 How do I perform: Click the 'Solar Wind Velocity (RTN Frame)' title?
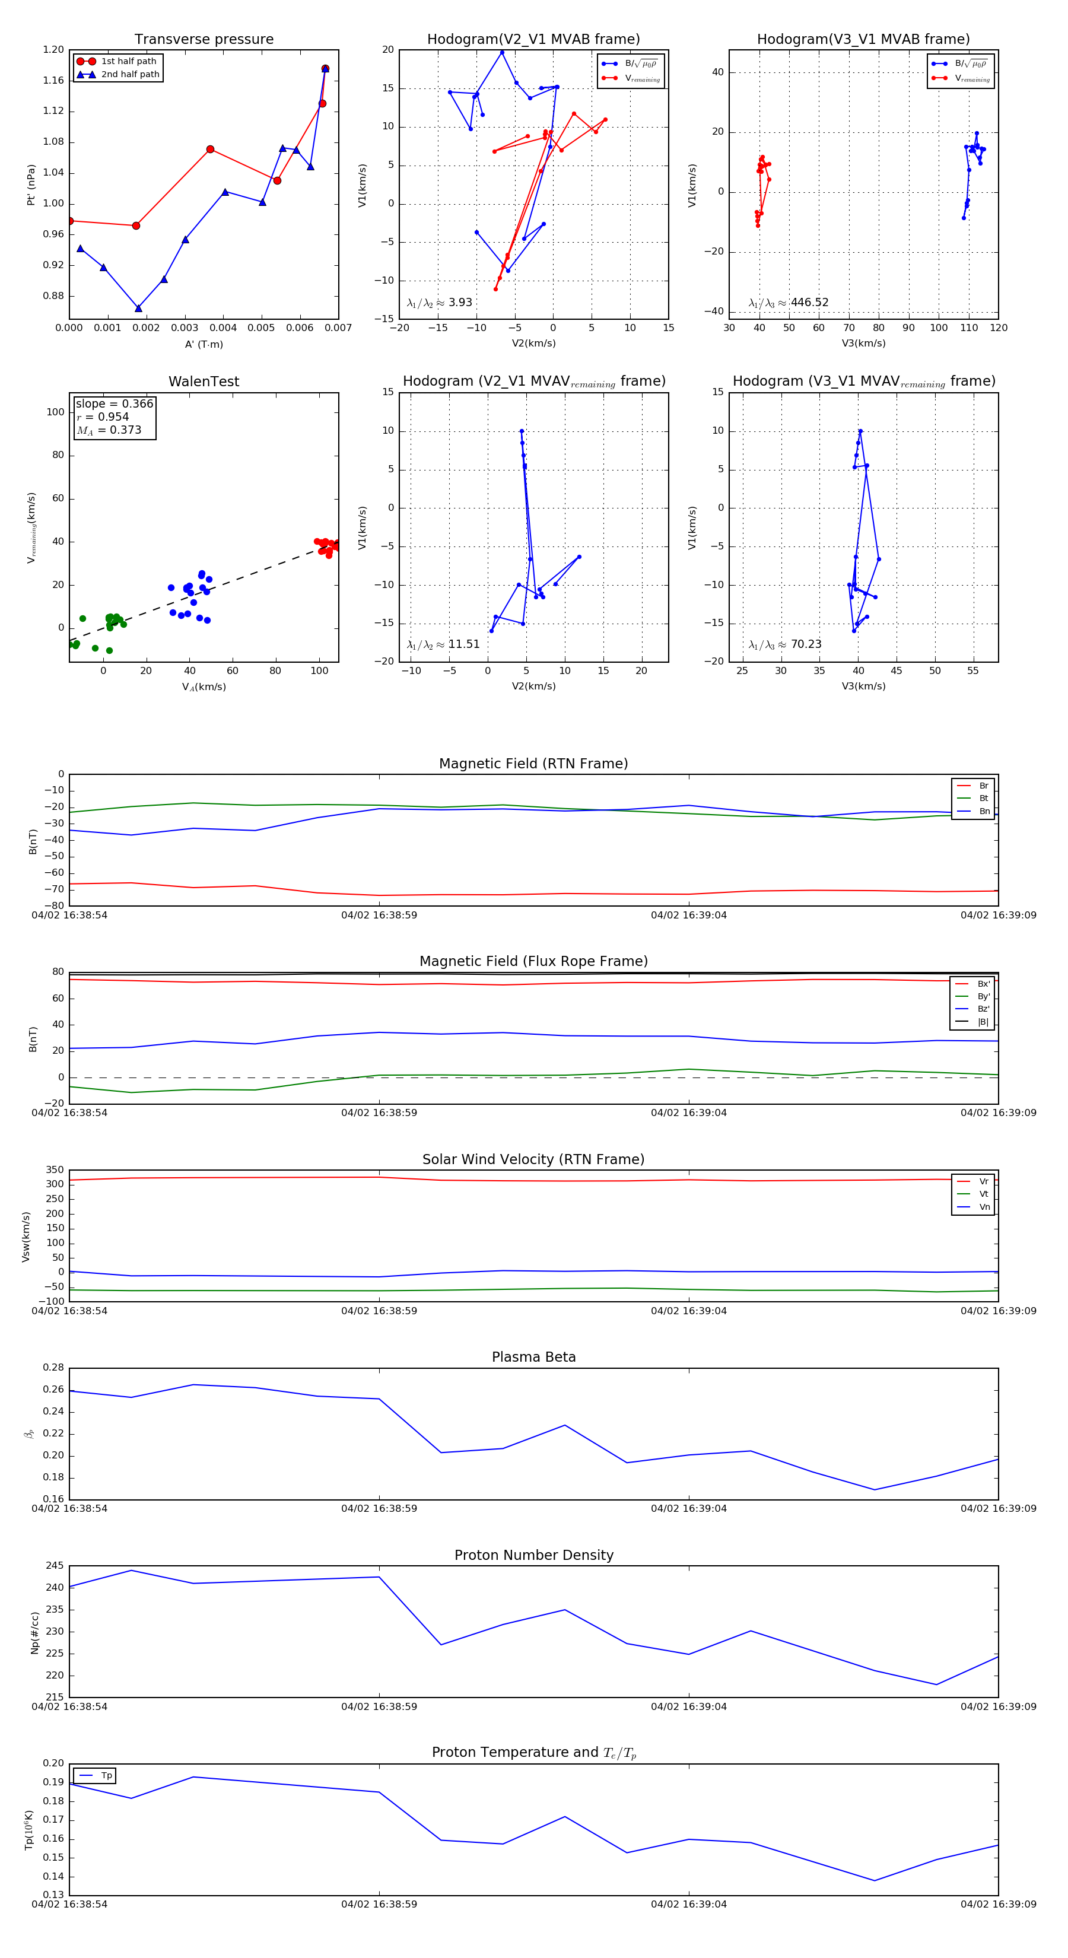point(533,1159)
